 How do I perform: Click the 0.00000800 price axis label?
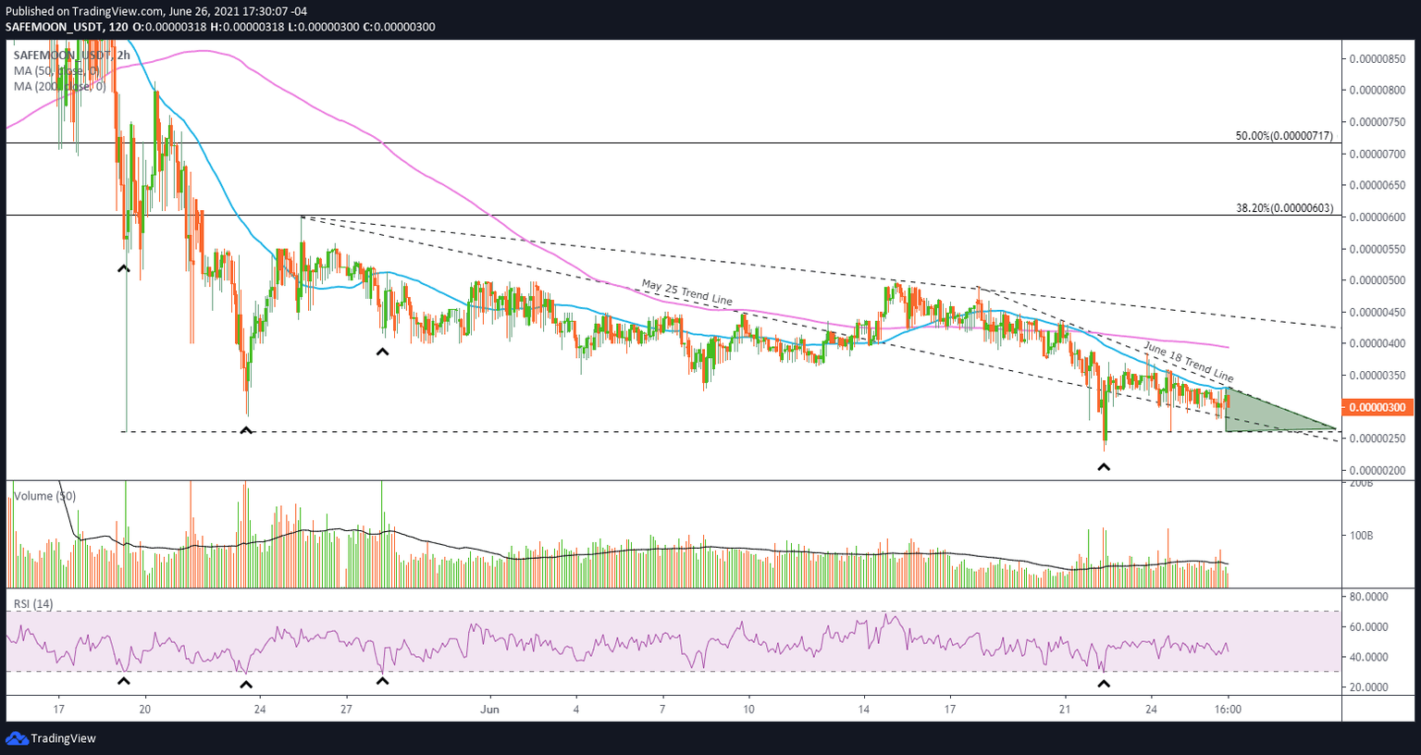[x=1378, y=91]
